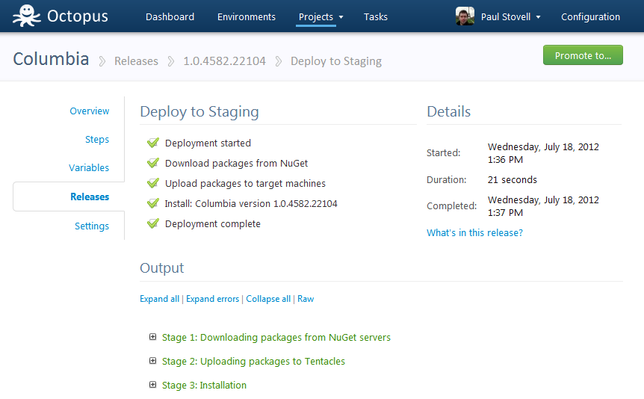Click the Columbia project breadcrumb title
The width and height of the screenshot is (644, 399).
(51, 59)
